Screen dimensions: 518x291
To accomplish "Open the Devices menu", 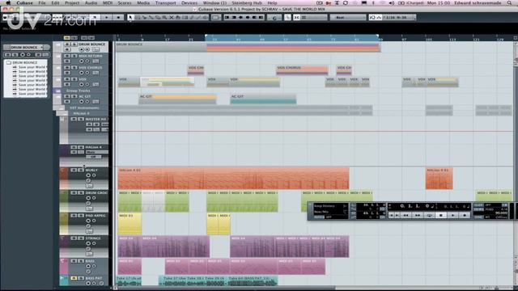I will tap(189, 3).
